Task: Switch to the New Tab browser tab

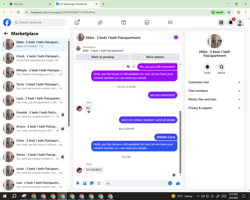Action: tap(30, 4)
